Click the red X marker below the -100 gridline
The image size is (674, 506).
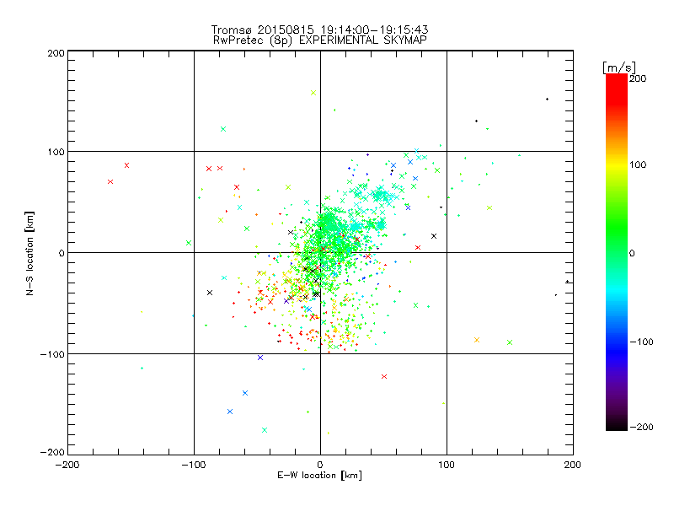click(384, 376)
